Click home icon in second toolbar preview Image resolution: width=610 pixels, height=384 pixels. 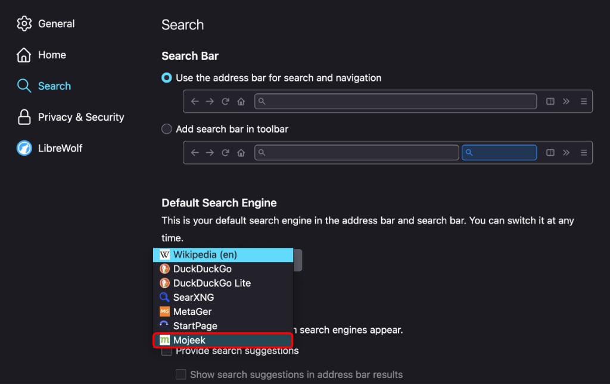coord(241,153)
